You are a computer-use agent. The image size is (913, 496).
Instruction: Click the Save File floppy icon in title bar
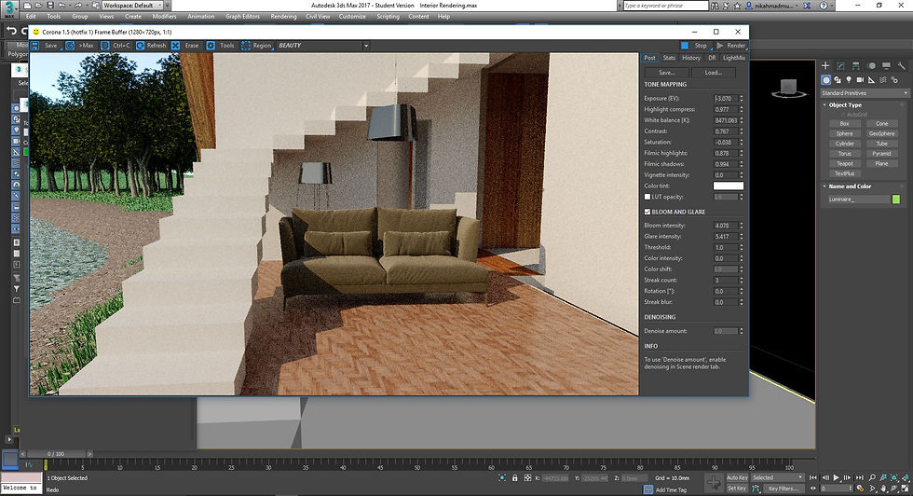pos(50,6)
